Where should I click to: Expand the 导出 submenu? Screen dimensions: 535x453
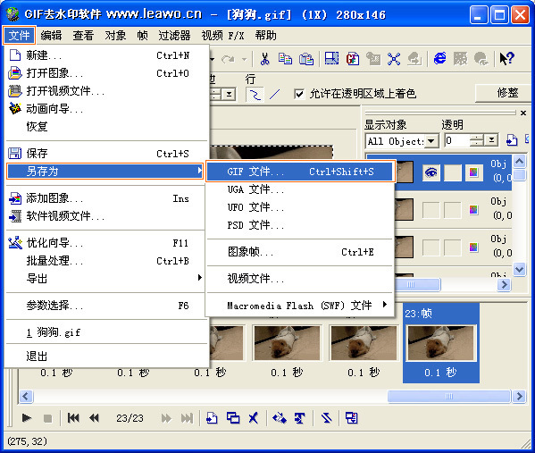105,279
